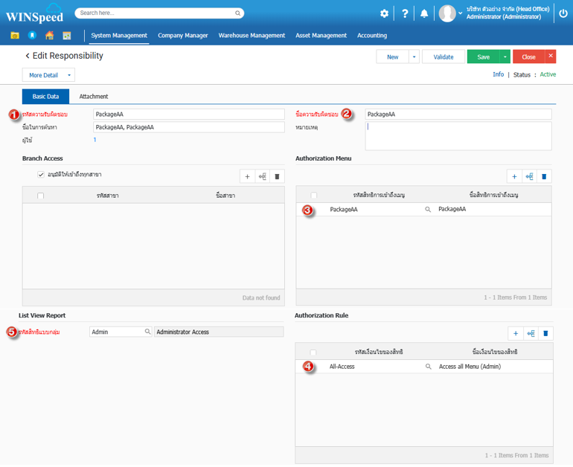Delete selected row in Authorization Rule
The image size is (573, 467).
click(x=545, y=333)
